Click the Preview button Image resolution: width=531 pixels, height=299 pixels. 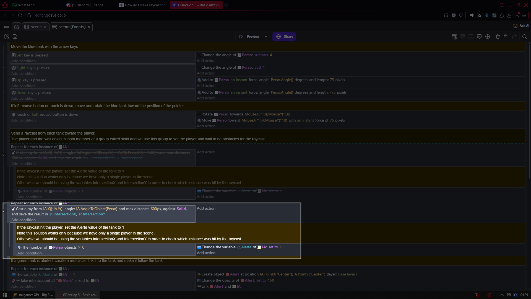(x=249, y=37)
